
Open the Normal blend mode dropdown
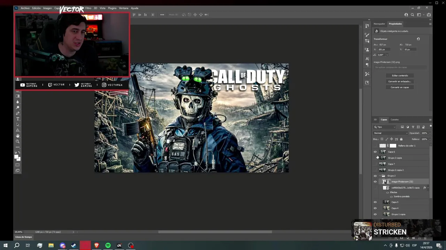391,133
